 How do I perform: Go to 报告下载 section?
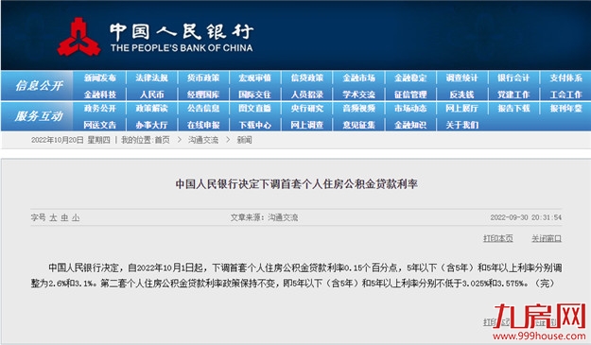[x=513, y=109]
